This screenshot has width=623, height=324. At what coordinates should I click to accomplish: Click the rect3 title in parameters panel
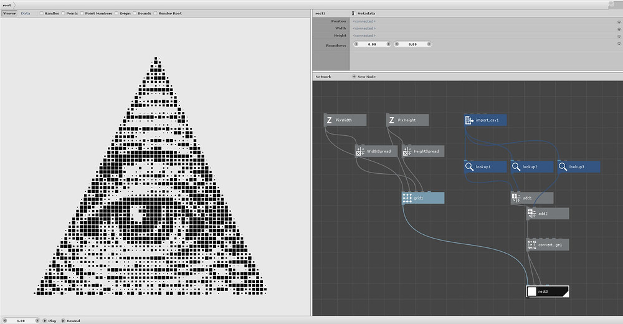click(x=320, y=13)
